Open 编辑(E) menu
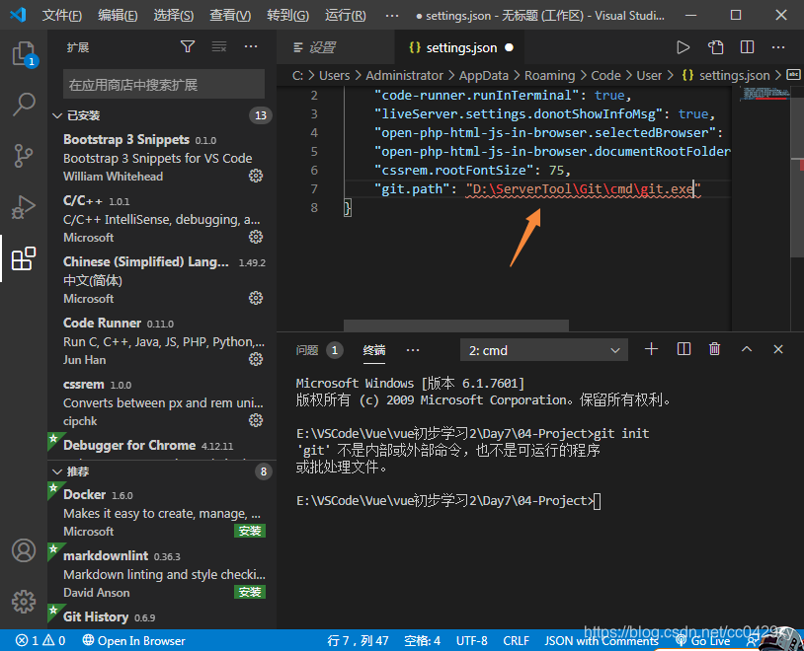This screenshot has height=651, width=804. point(118,16)
